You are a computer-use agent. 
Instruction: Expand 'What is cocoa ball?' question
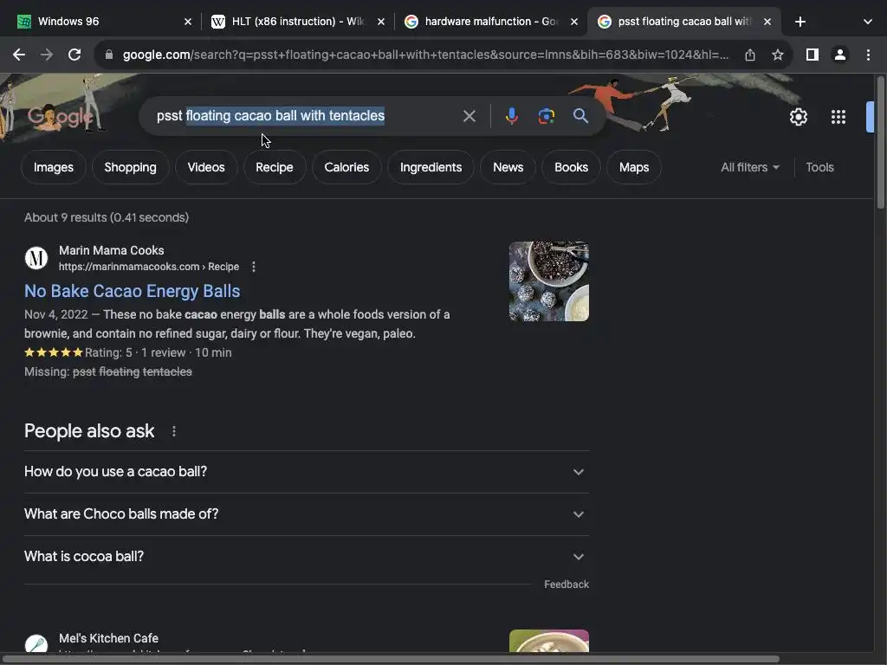[x=306, y=557]
